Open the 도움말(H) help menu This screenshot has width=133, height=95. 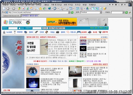point(92,4)
